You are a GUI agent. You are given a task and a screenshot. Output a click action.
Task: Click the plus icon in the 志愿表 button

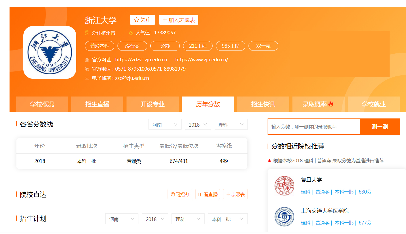point(228,194)
